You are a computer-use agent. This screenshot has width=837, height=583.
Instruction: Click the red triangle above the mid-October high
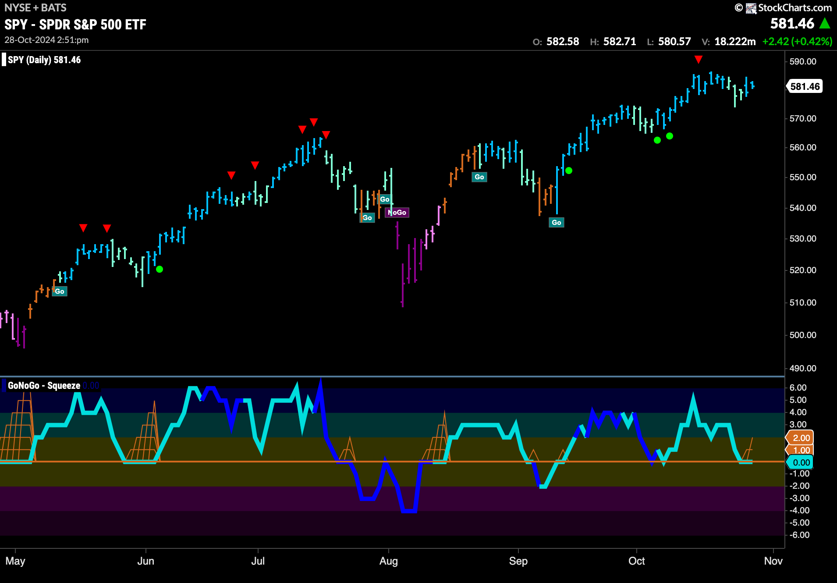click(x=699, y=59)
